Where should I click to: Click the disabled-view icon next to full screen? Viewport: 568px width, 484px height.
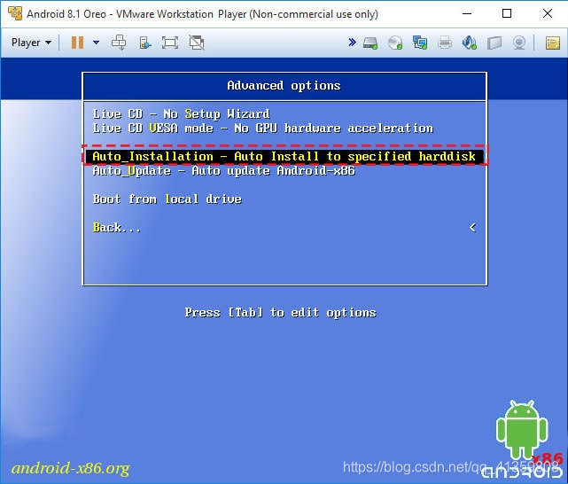coord(197,43)
